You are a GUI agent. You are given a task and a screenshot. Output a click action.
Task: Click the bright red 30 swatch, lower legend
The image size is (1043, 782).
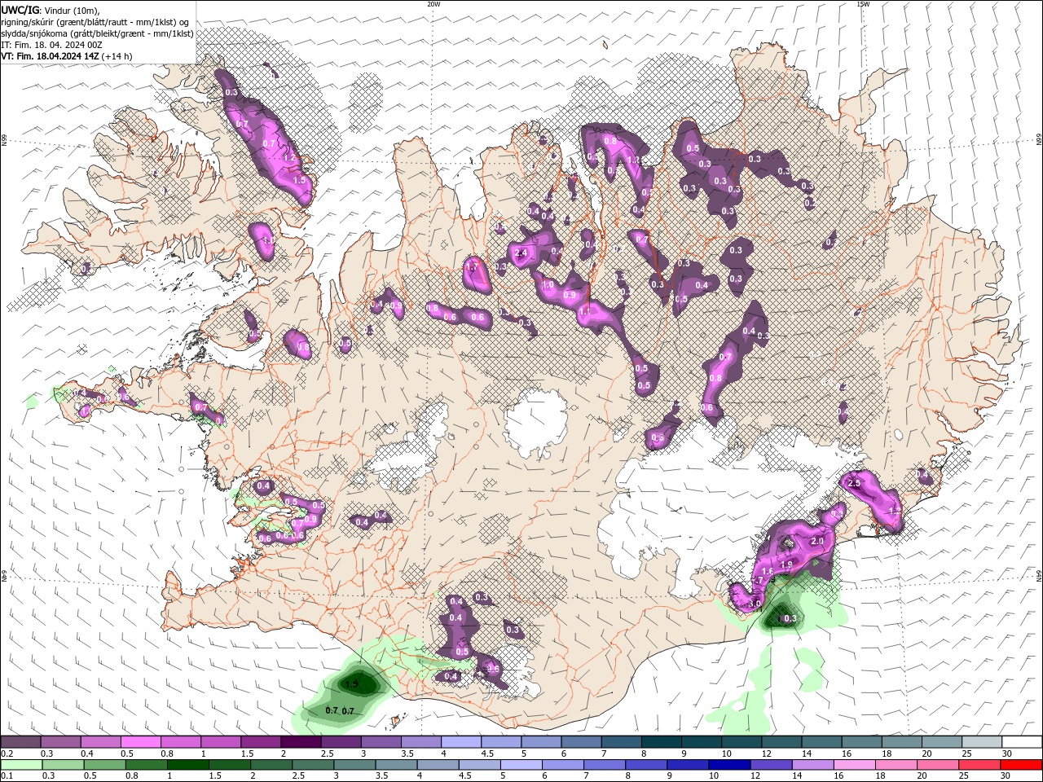tap(1021, 764)
